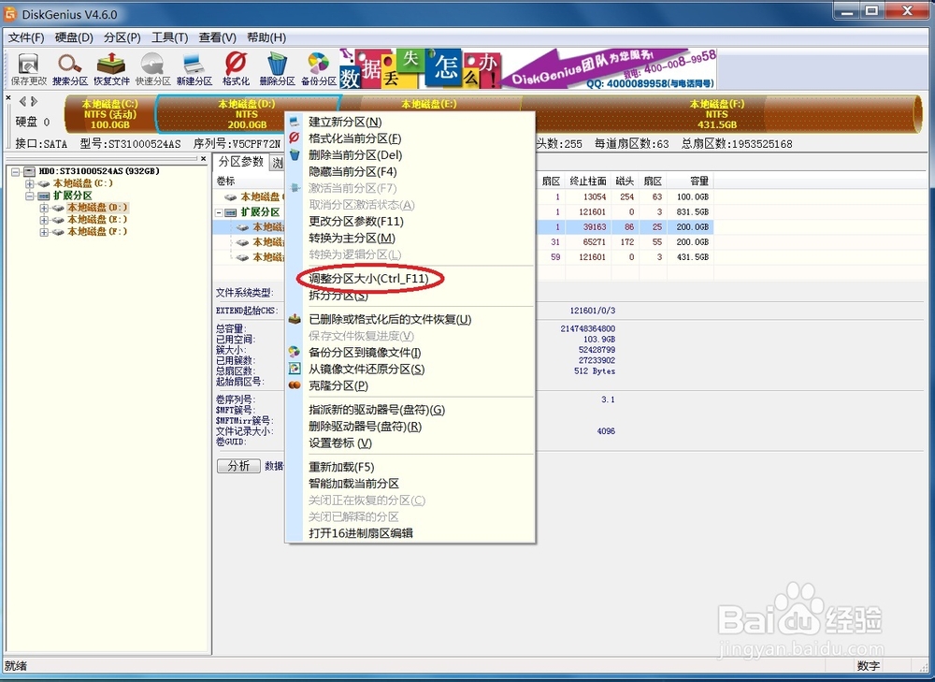Choose 调整分区大小 from the context menu
Image resolution: width=935 pixels, height=682 pixels.
coord(368,278)
